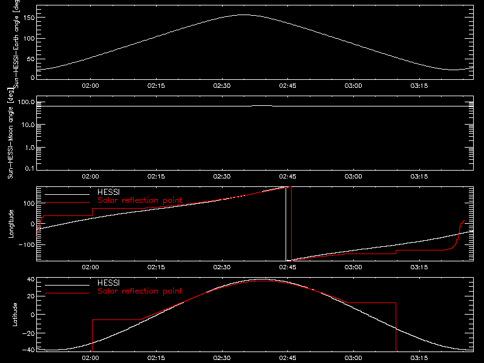Click the 100 tick on the Longitude axis
The height and width of the screenshot is (363, 484).
29,203
